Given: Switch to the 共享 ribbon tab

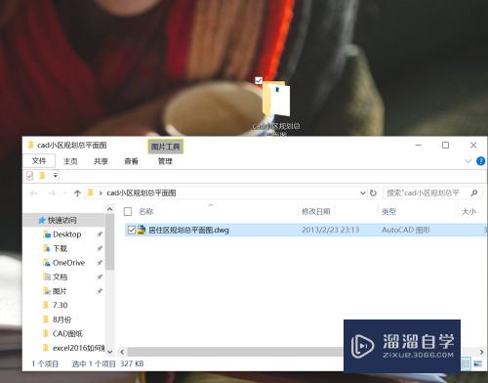Looking at the screenshot, I should coord(101,161).
